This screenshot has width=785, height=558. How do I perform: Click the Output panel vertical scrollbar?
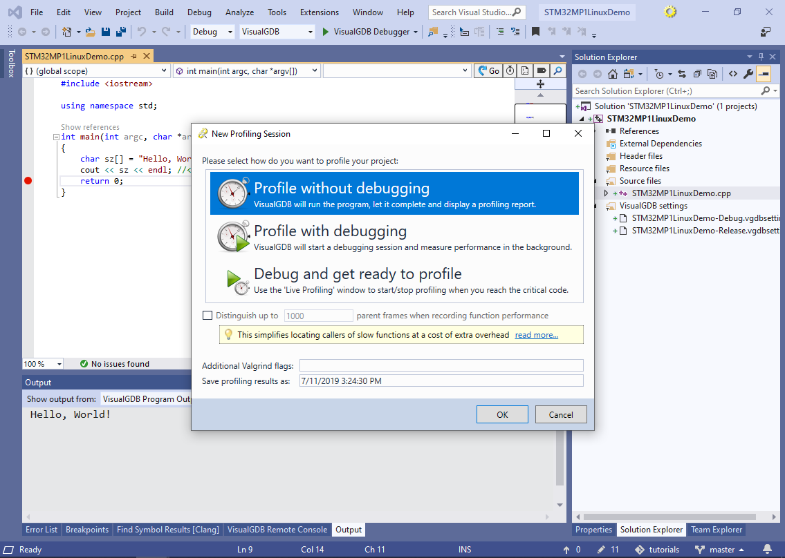coord(560,457)
